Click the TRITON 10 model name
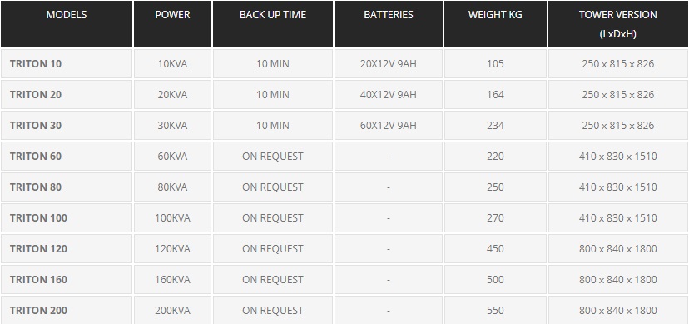689x324 pixels. (x=36, y=64)
